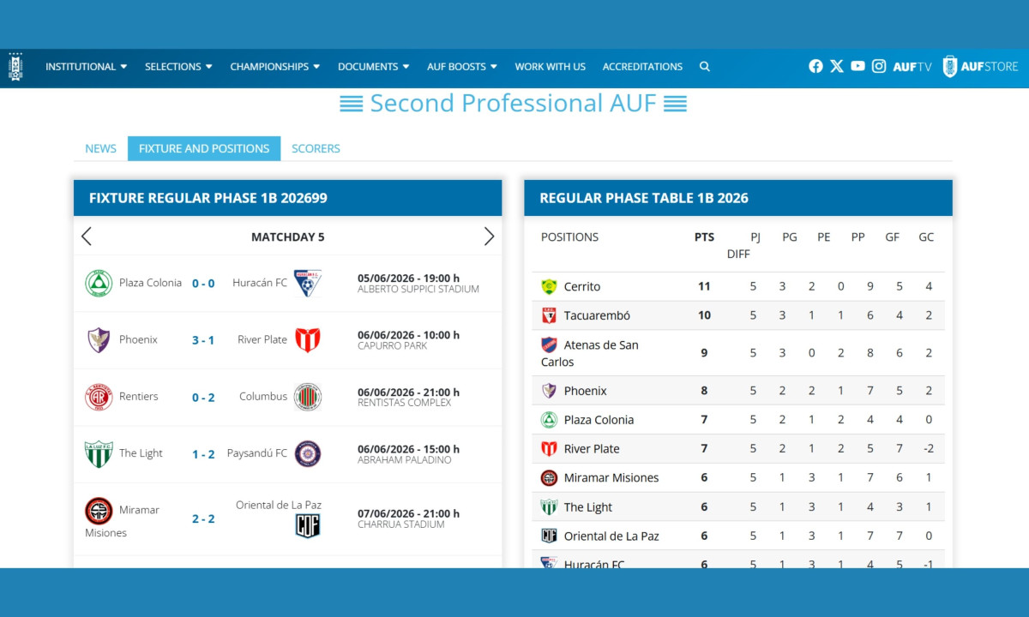Open the AUF Store link
This screenshot has width=1029, height=617.
pyautogui.click(x=980, y=66)
